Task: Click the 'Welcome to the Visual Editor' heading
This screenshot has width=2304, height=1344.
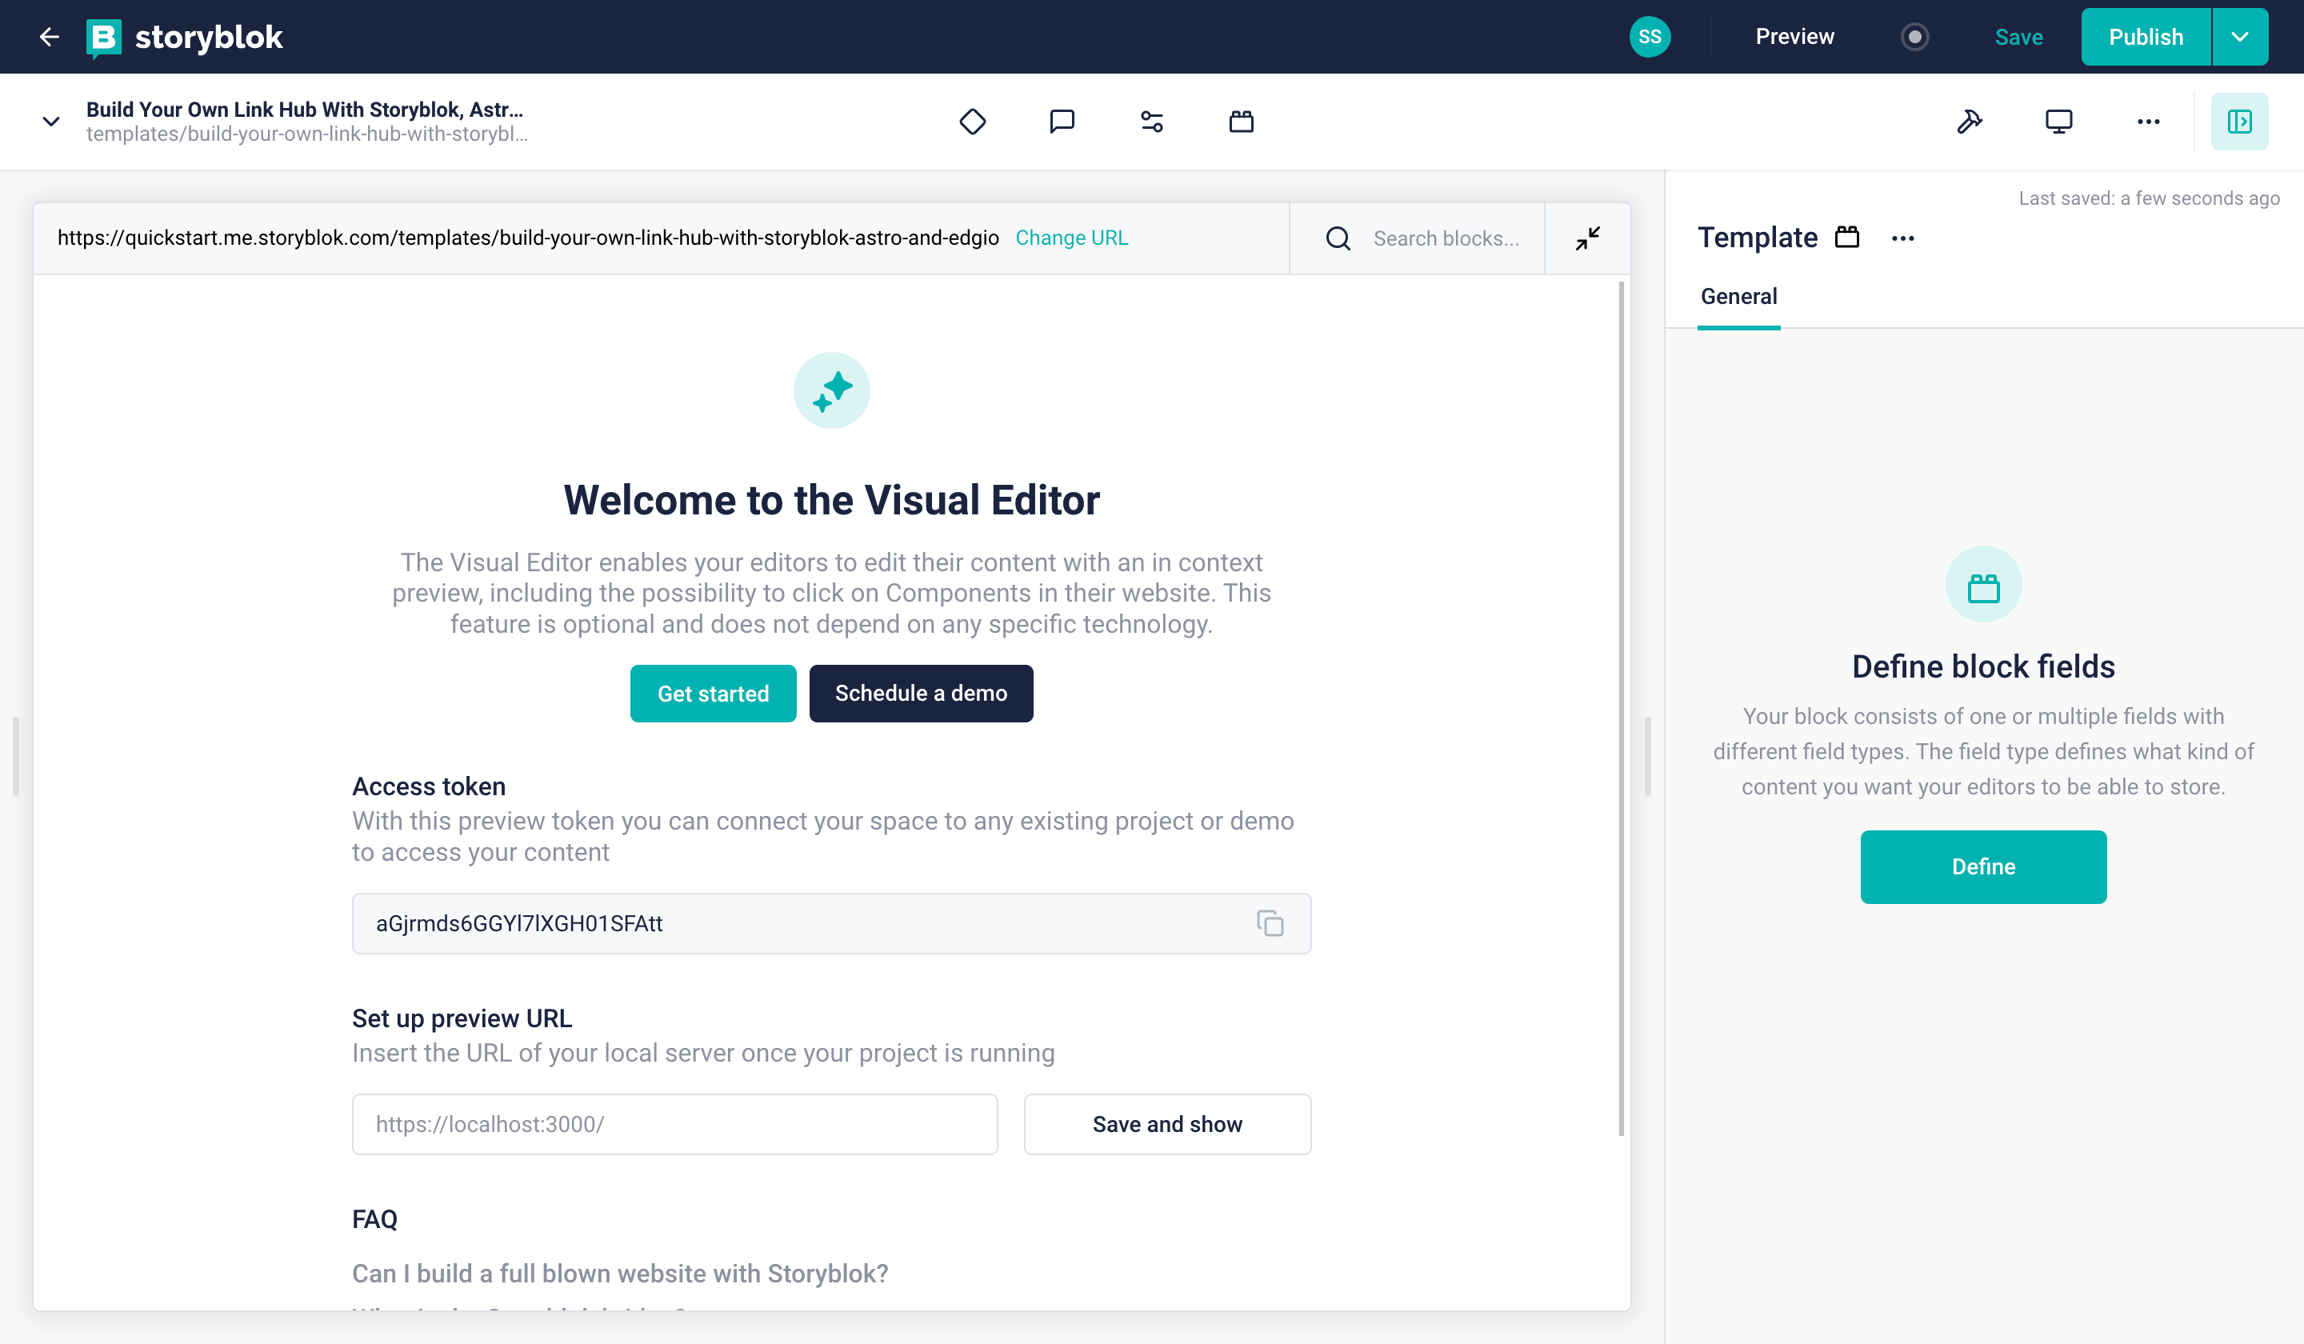Action: pyautogui.click(x=831, y=500)
